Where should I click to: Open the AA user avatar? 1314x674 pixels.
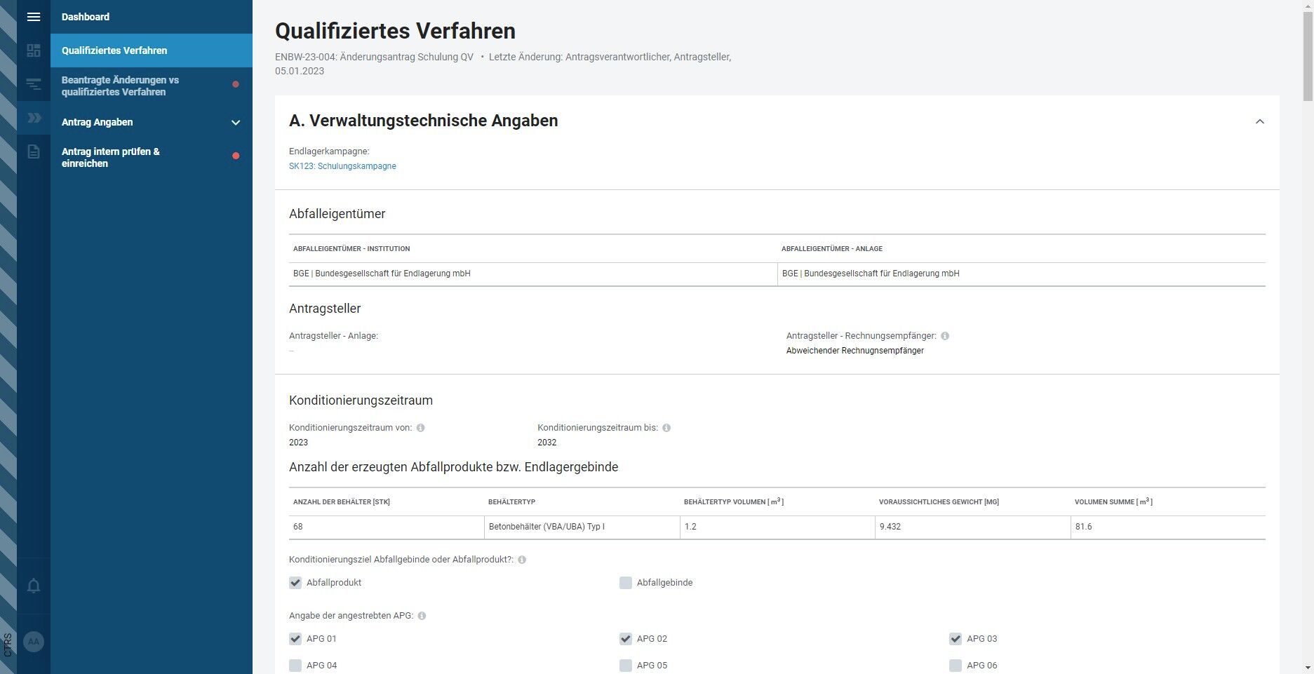pos(34,642)
